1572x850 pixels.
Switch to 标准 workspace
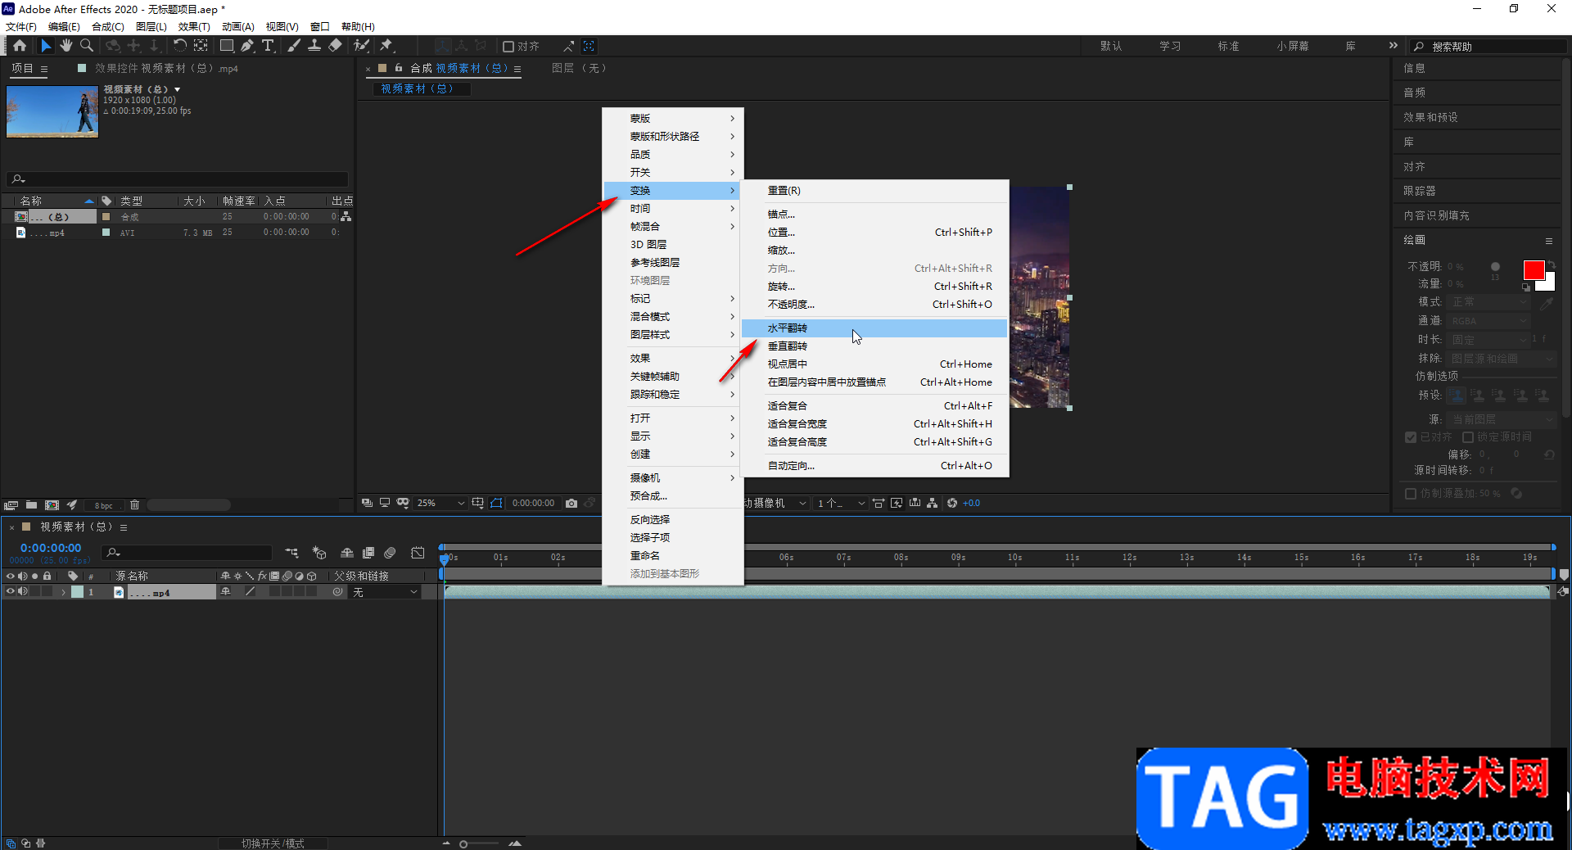(x=1228, y=47)
